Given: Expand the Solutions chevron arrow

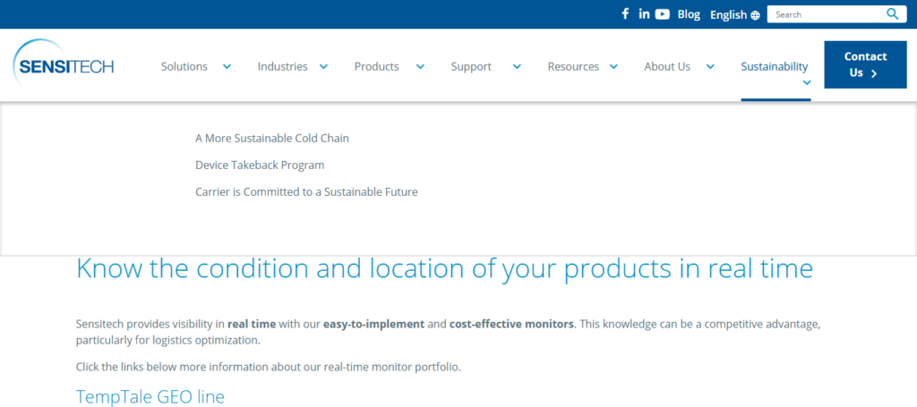Looking at the screenshot, I should pyautogui.click(x=227, y=66).
